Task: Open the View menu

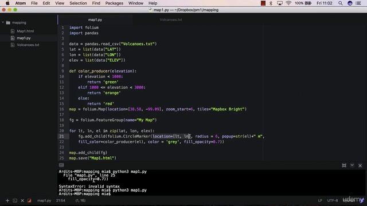Action: 60,3
